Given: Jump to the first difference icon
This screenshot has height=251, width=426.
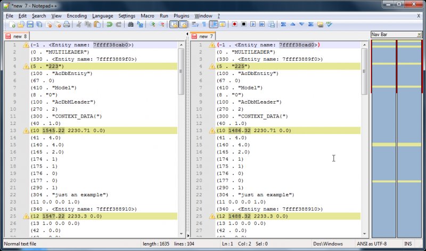Looking at the screenshot, I should (x=283, y=24).
